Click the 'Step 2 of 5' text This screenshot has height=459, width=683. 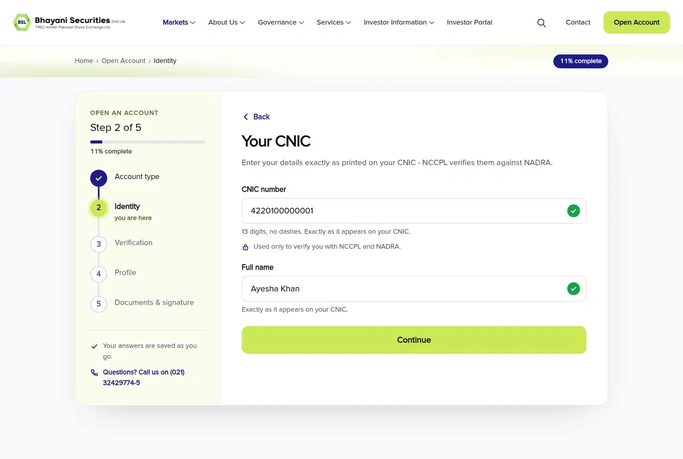pos(116,128)
